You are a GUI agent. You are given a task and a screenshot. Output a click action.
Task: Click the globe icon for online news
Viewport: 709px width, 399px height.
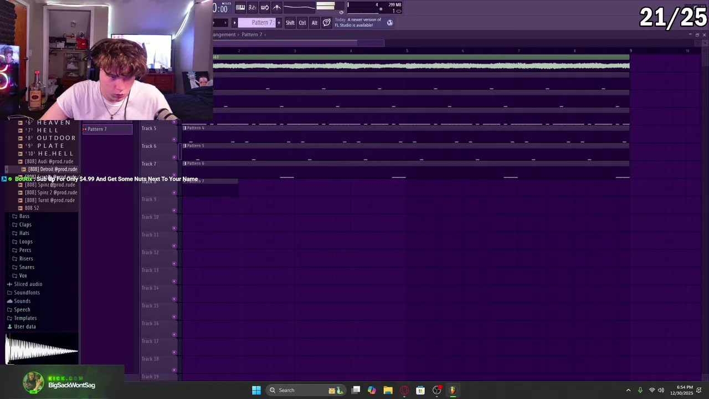pos(390,23)
